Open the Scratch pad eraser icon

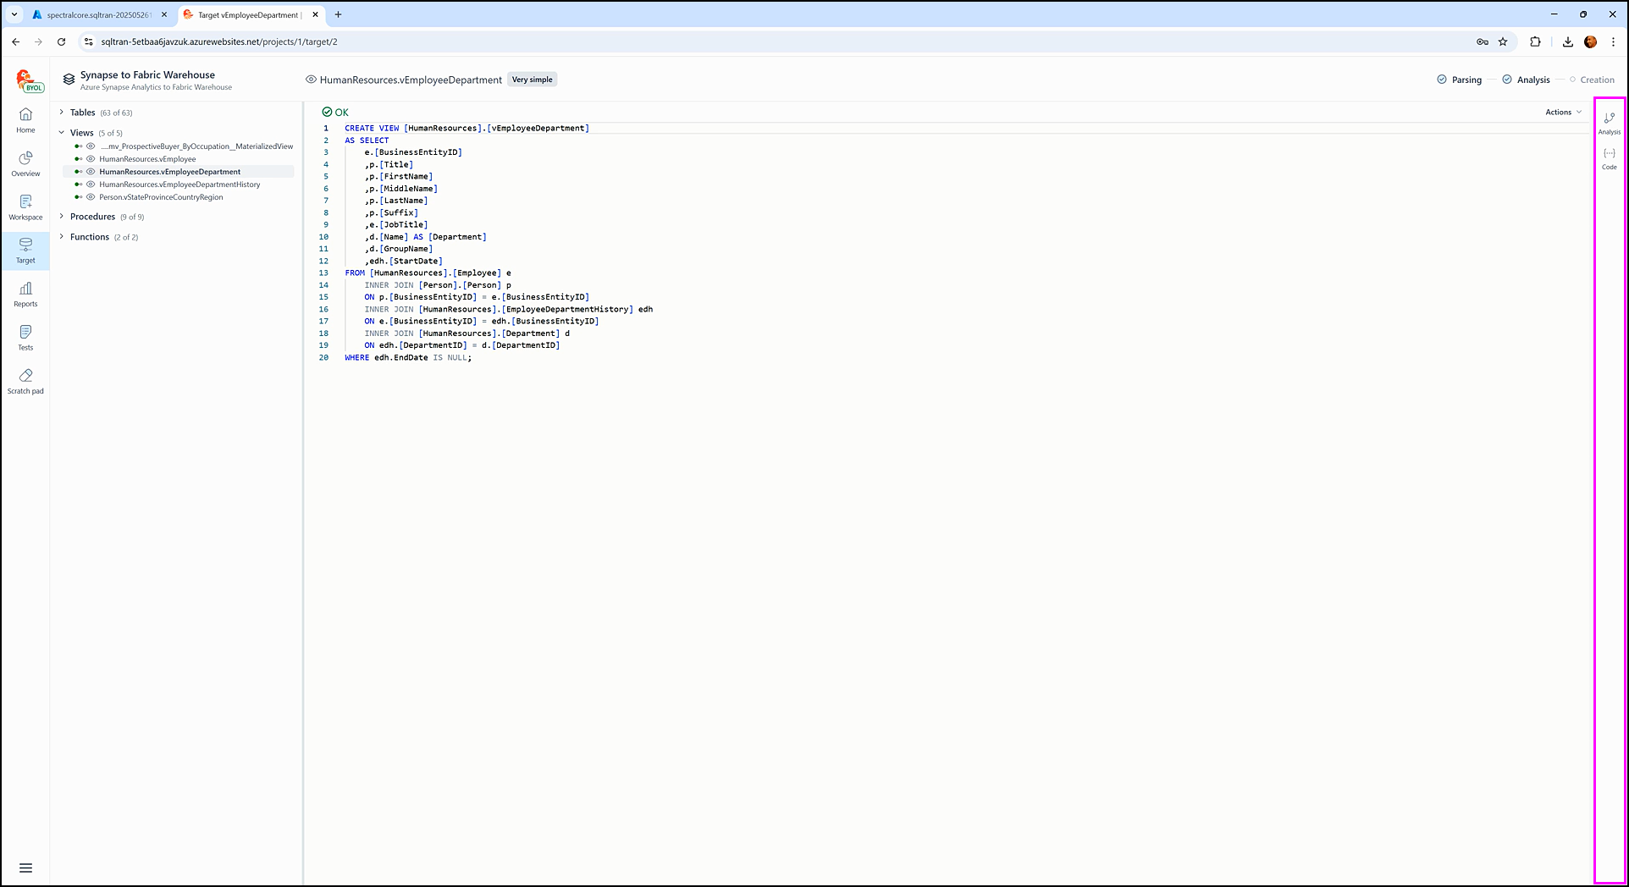25,380
